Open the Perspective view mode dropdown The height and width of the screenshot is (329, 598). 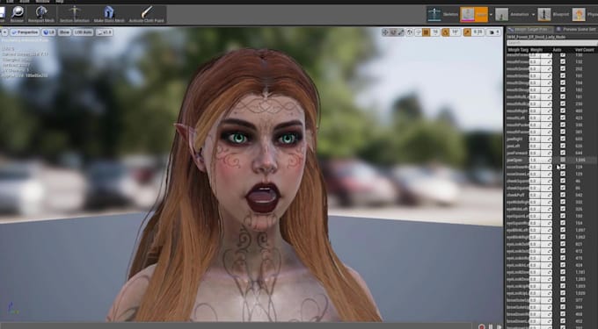[x=25, y=32]
